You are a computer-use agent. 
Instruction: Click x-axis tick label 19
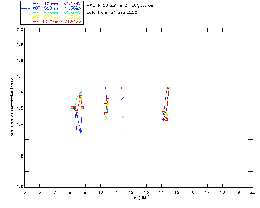(238, 193)
